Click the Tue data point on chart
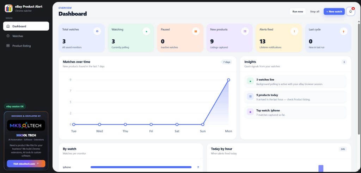Viewport: 361px width, 173px height. [x=74, y=124]
